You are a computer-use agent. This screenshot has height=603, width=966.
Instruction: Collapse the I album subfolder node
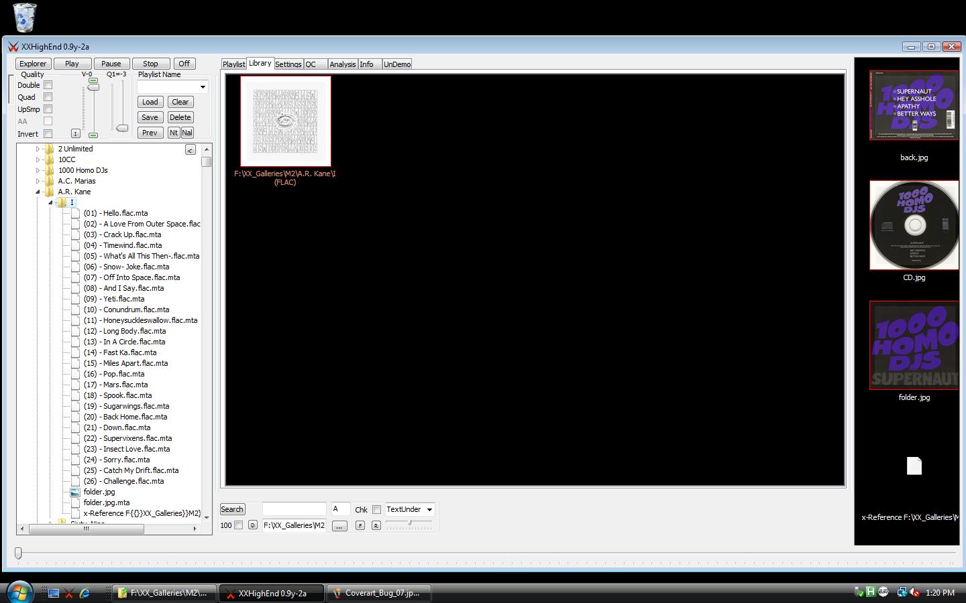(x=50, y=202)
